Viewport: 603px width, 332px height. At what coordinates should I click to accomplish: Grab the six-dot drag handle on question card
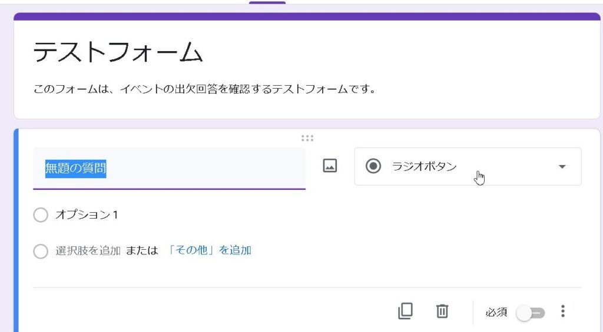coord(307,138)
